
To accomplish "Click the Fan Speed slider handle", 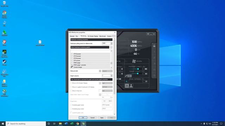I will [x=127, y=82].
